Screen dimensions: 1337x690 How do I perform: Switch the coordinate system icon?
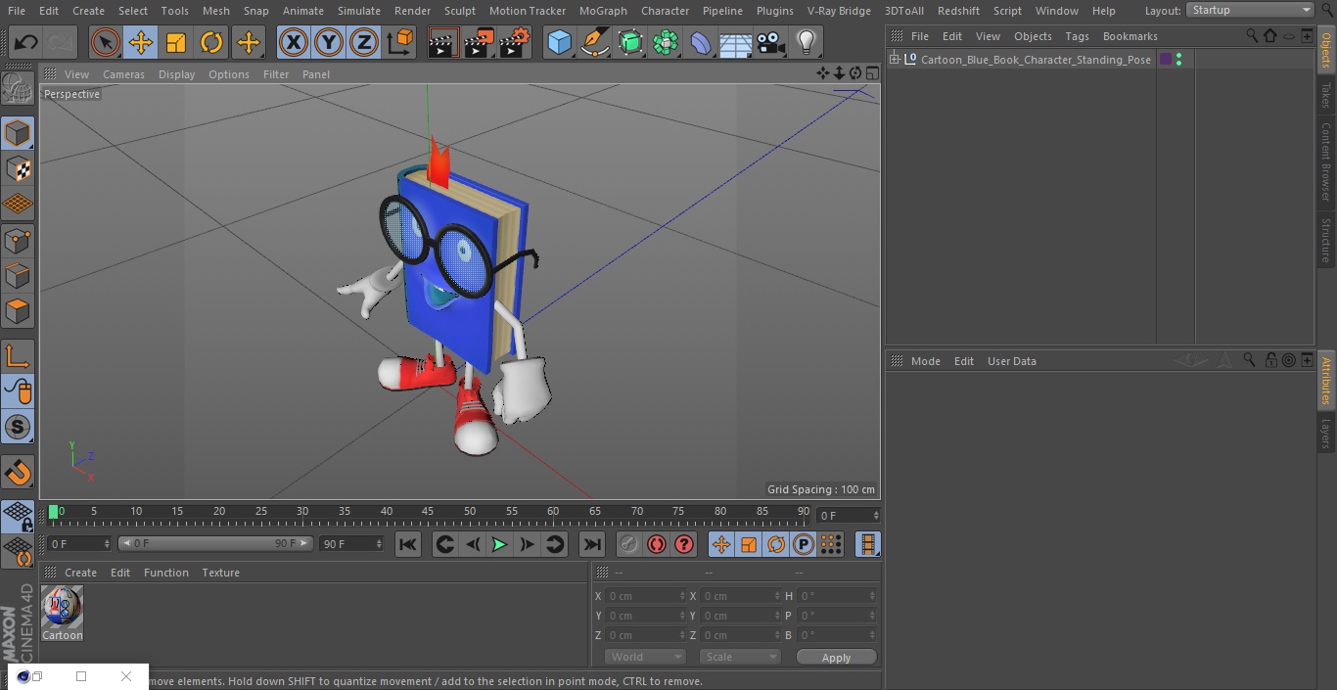click(400, 42)
